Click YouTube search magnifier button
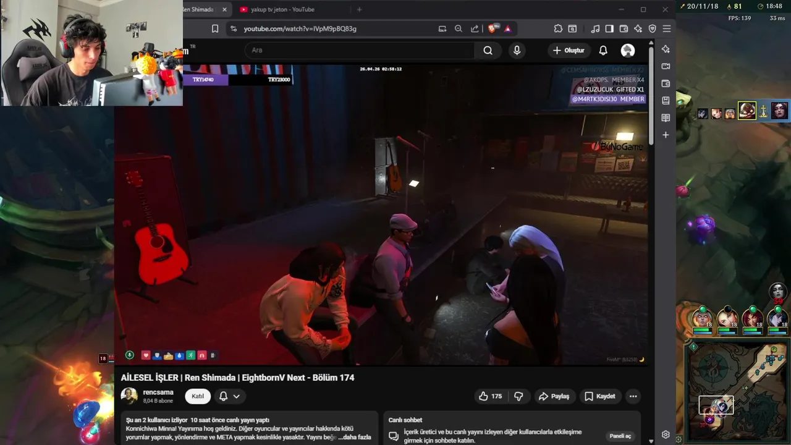 pos(488,50)
